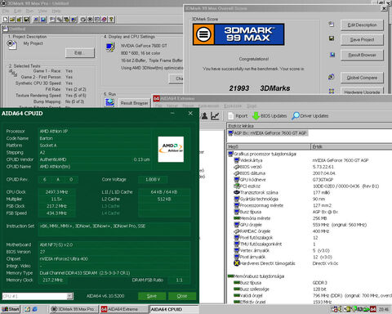Click the Save Project button
The image size is (392, 314).
(x=362, y=39)
